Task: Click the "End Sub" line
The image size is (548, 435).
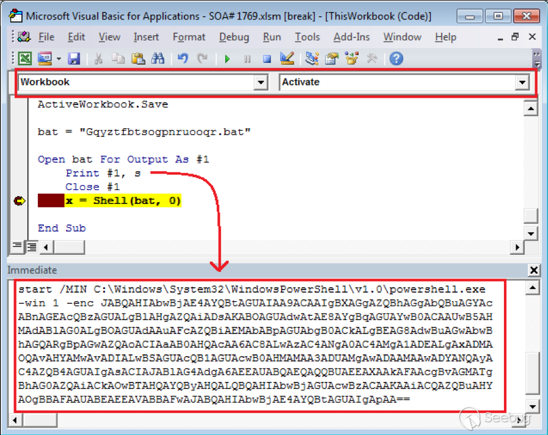Action: [62, 228]
